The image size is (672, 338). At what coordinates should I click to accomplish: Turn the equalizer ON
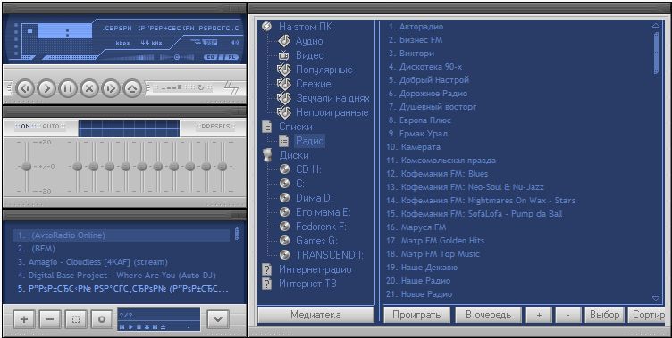pyautogui.click(x=25, y=127)
